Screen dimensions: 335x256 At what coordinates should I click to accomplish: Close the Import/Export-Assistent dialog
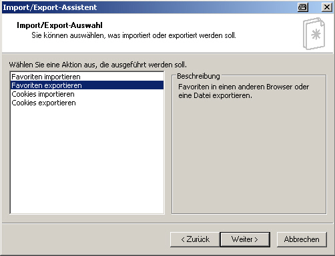pyautogui.click(x=327, y=7)
